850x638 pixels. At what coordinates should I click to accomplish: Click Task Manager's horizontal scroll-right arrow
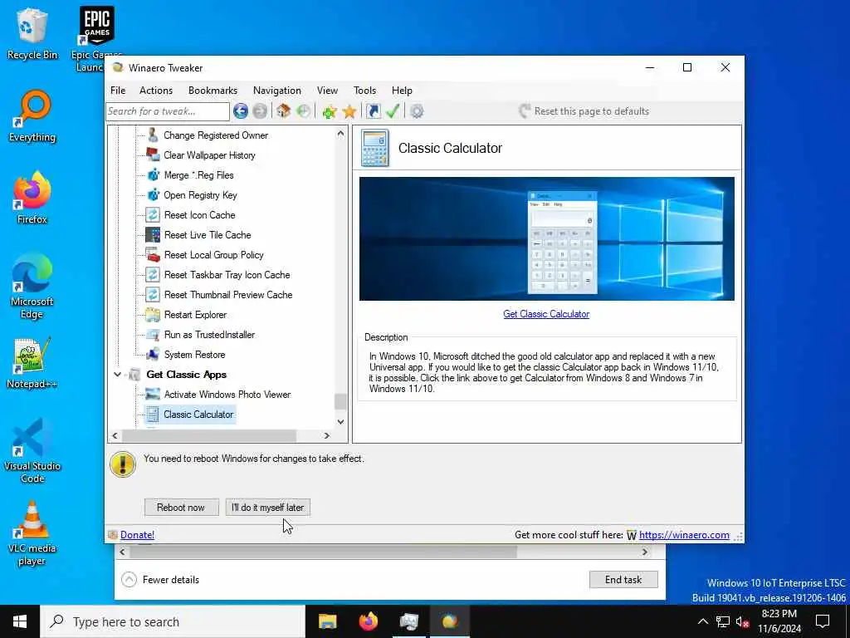pyautogui.click(x=644, y=552)
